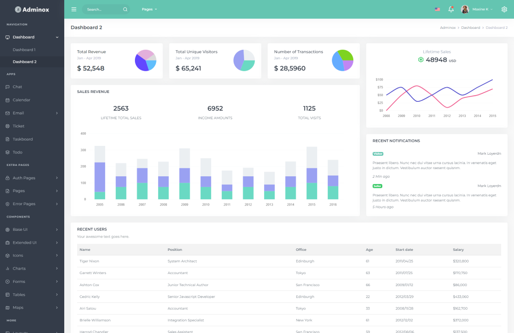Click Airi Satou in users table
Image resolution: width=514 pixels, height=333 pixels.
(88, 309)
